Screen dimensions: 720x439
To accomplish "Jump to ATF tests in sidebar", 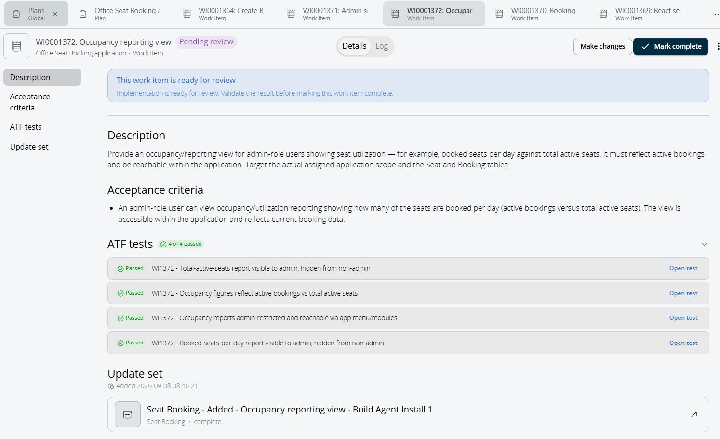I will click(42, 127).
